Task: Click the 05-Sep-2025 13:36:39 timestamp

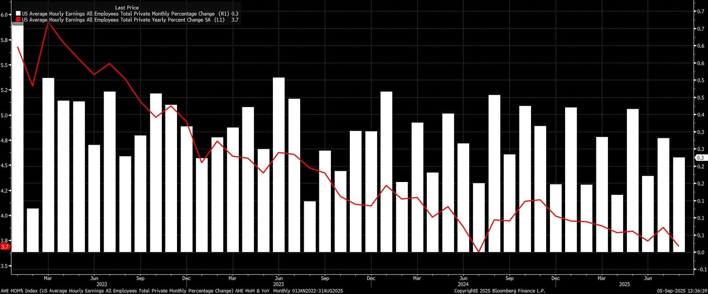Action: click(682, 291)
